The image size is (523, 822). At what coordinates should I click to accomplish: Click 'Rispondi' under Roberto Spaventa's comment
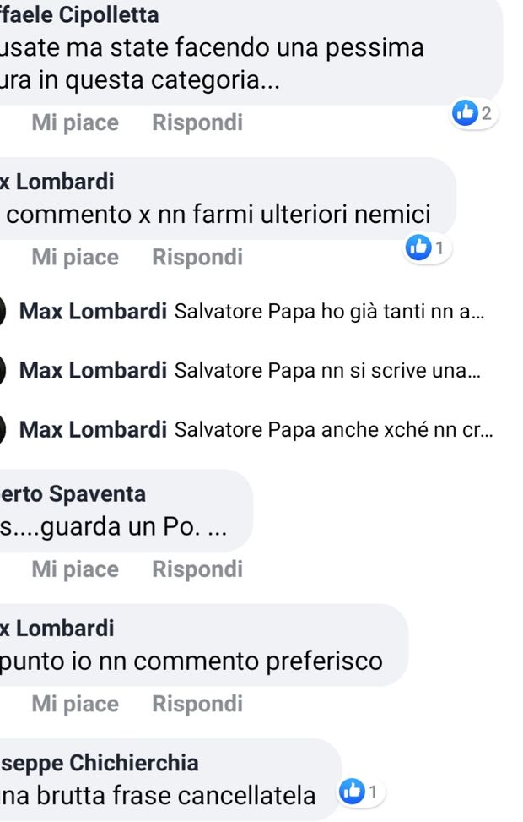pyautogui.click(x=197, y=569)
